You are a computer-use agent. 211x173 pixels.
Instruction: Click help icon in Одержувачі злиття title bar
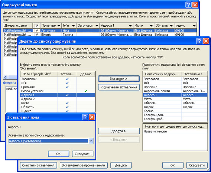tap(188, 5)
